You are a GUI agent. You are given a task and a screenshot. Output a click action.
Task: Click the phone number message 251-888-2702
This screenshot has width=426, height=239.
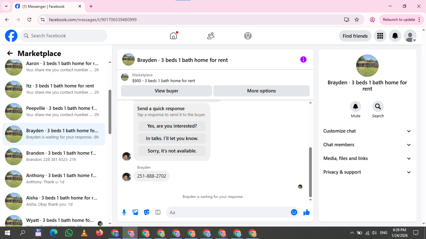tap(152, 176)
